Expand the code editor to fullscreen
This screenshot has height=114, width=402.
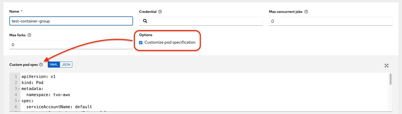pyautogui.click(x=386, y=66)
